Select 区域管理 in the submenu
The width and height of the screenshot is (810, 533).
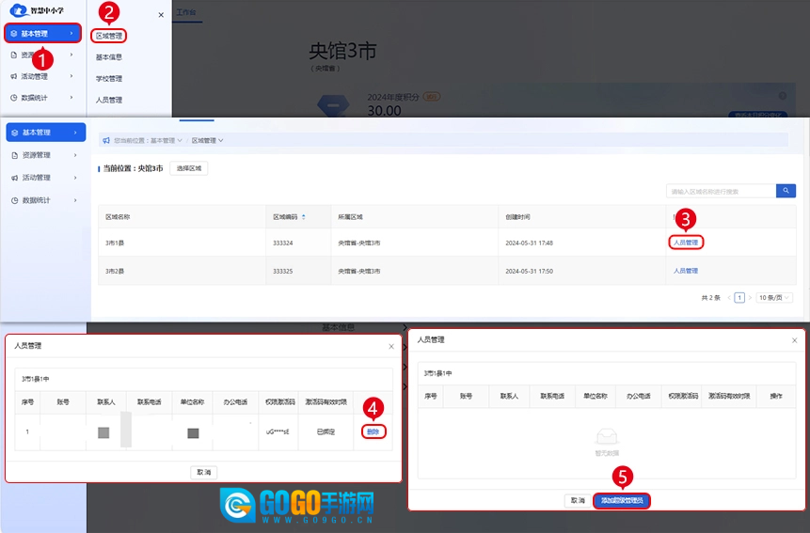point(109,37)
